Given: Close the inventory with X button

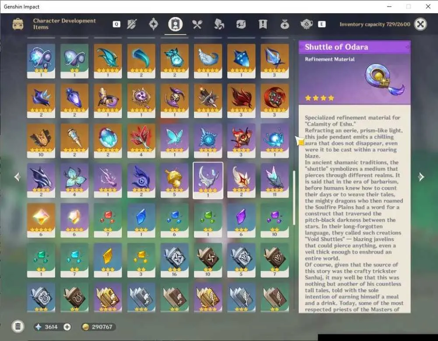Looking at the screenshot, I should pyautogui.click(x=420, y=24).
